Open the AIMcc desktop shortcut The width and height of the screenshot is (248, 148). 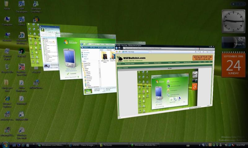pos(22,21)
